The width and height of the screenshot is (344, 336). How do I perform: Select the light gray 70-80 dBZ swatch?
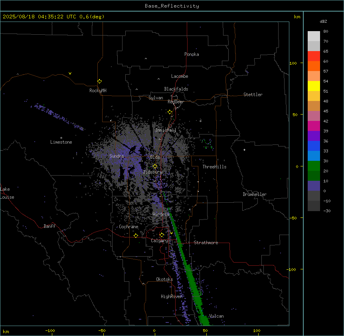(314, 36)
